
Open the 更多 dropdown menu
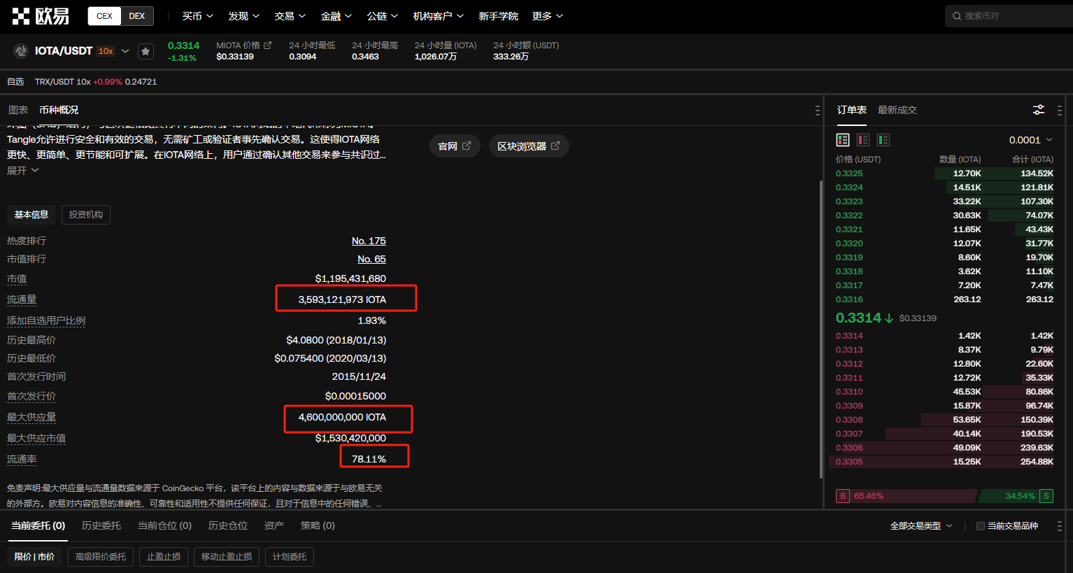coord(548,16)
